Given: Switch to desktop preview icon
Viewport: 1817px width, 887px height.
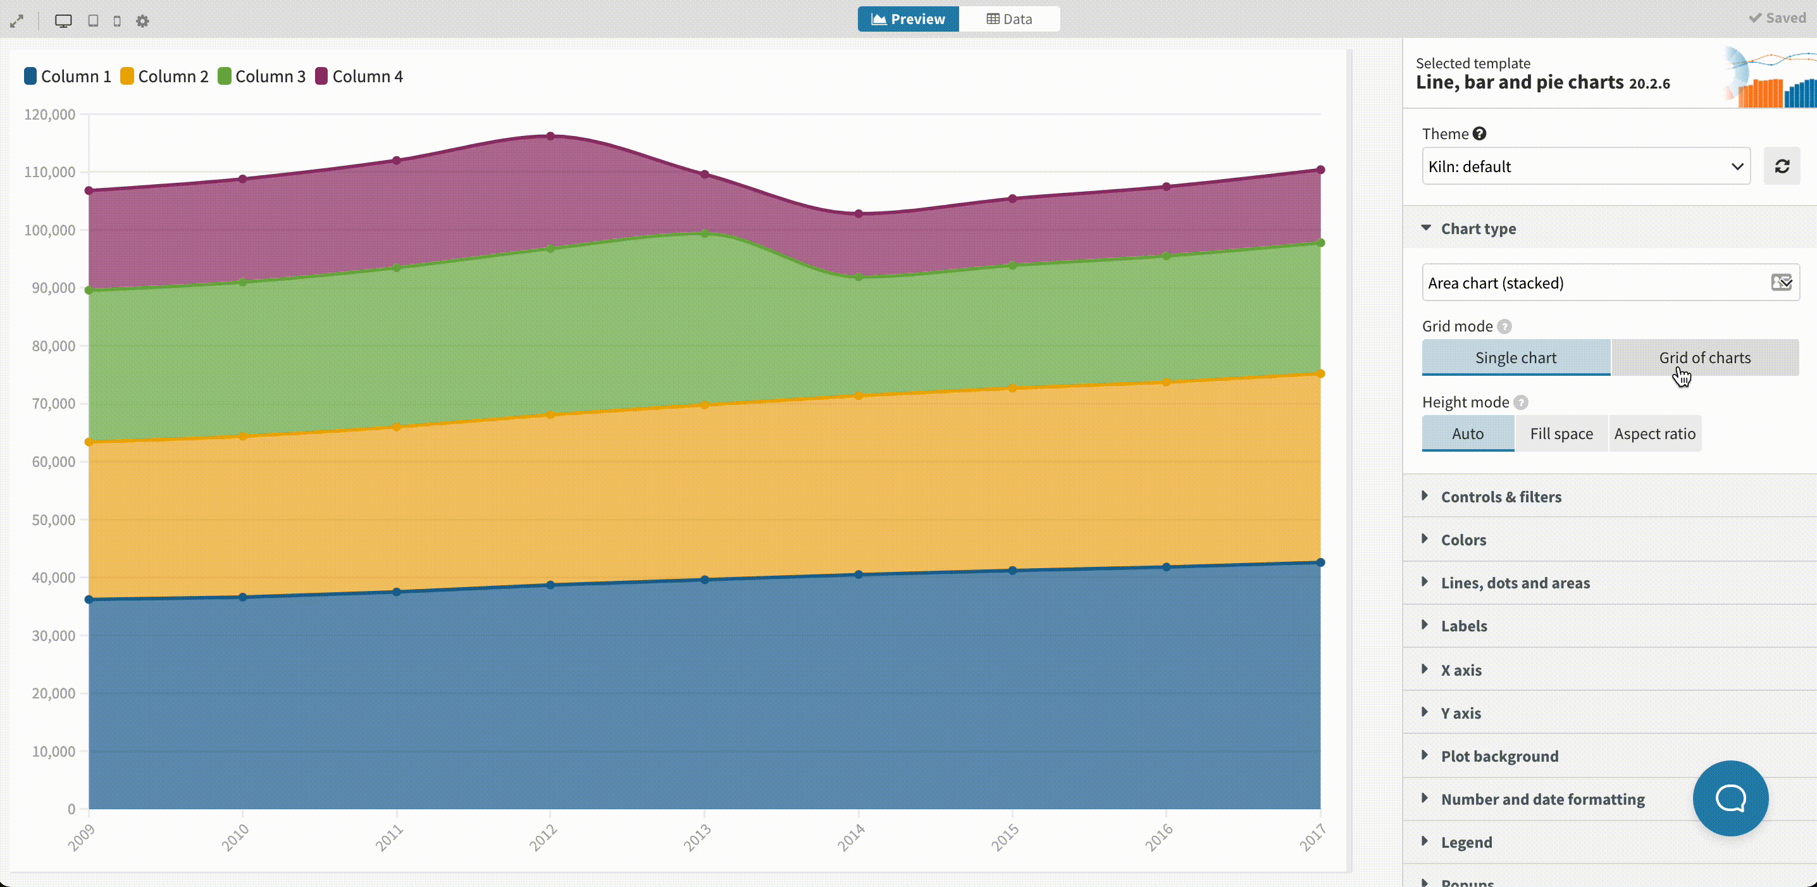Looking at the screenshot, I should point(63,20).
